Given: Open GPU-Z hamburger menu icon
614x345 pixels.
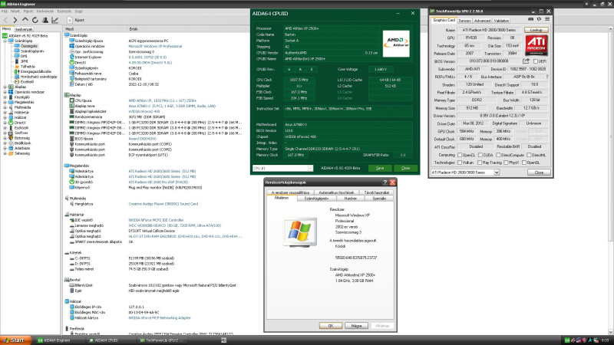Looking at the screenshot, I should tap(547, 18).
